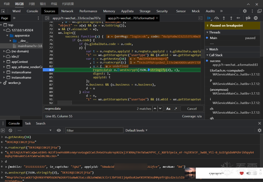Open the Default levels dropdown
This screenshot has width=263, height=182.
coord(136,130)
